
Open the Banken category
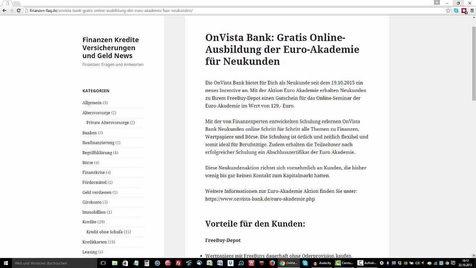(90, 133)
